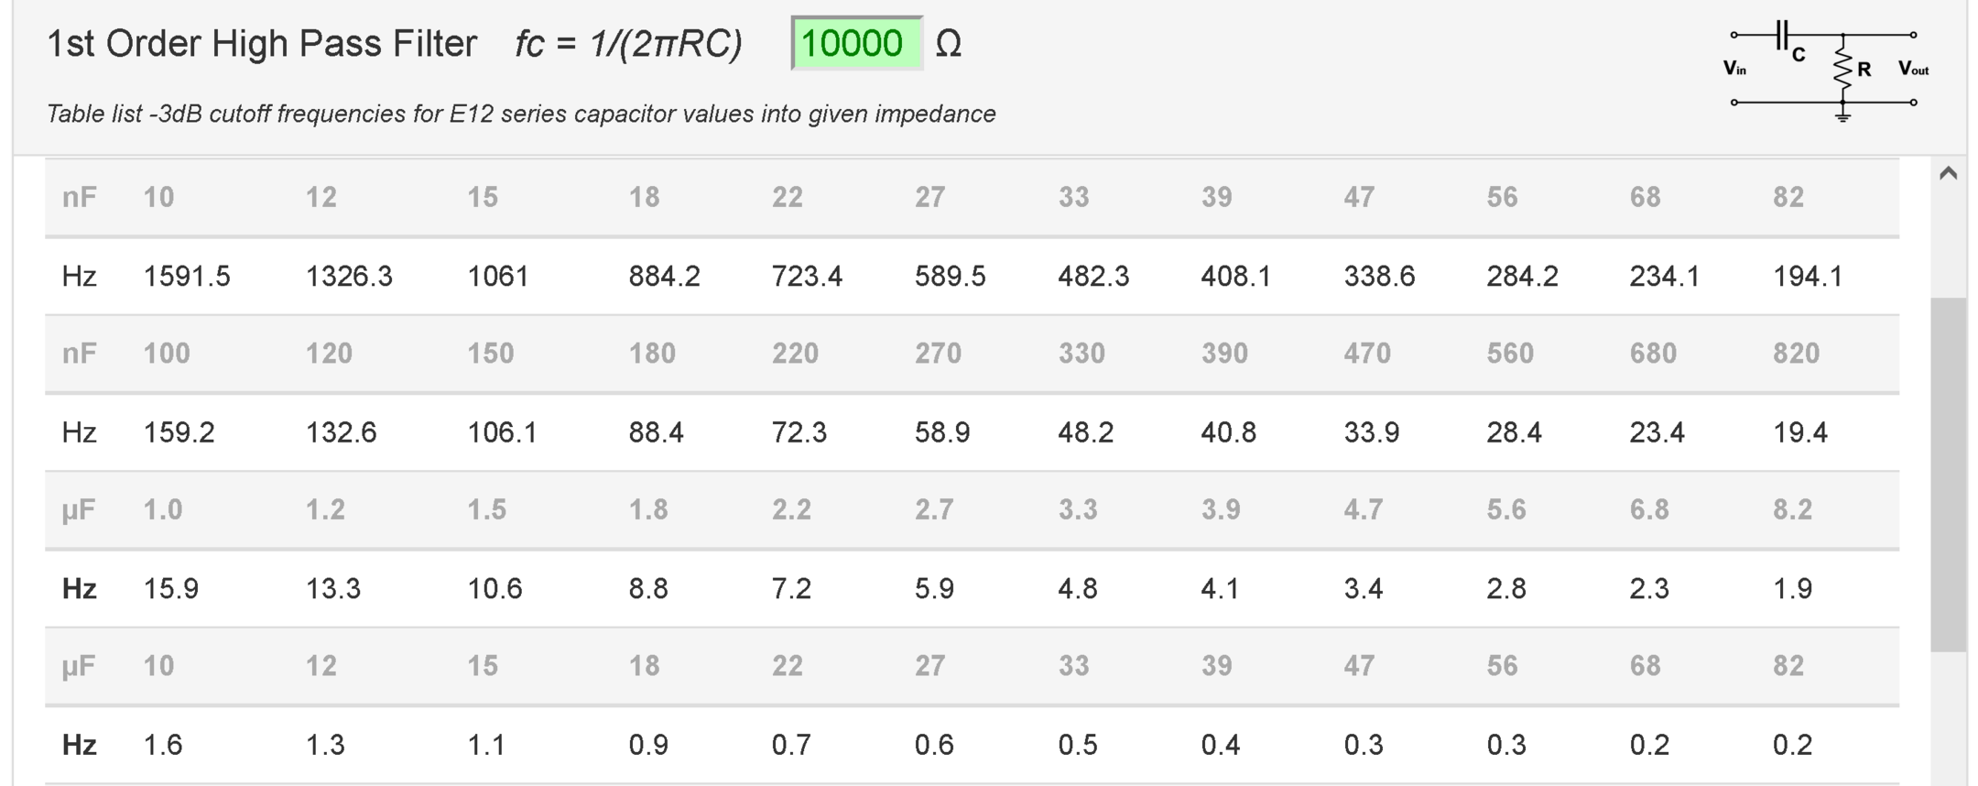Click the fc = 1/(2πRC) formula text
This screenshot has width=1978, height=786.
628,43
